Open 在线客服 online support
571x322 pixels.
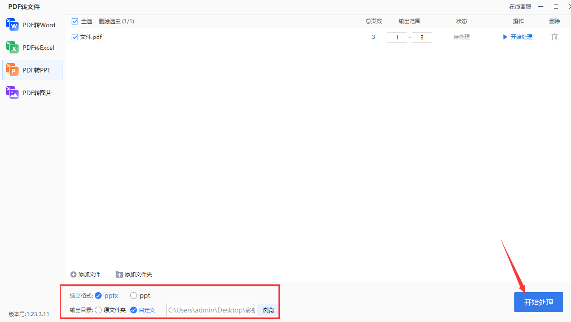click(x=520, y=7)
